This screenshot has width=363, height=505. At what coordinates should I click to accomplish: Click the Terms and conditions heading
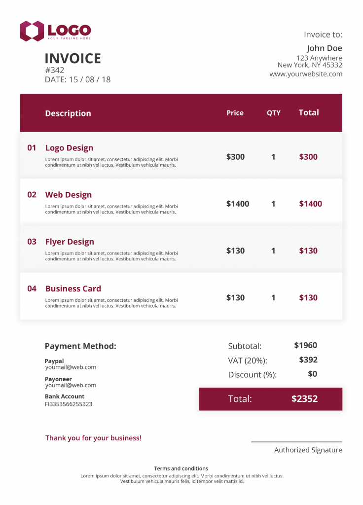click(x=181, y=469)
